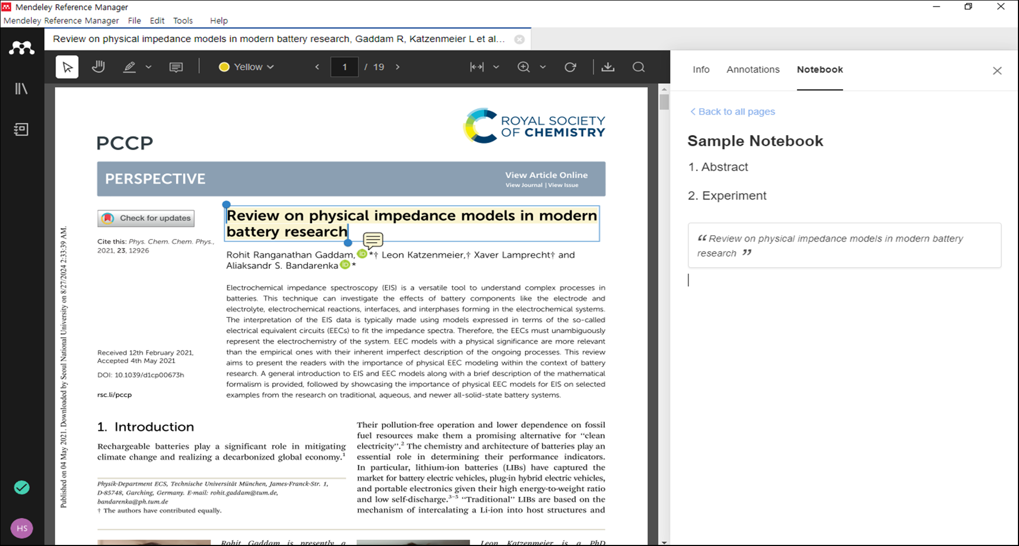Click the '1. Abstract' notebook line
Screen dimensions: 1019x546
(x=718, y=167)
